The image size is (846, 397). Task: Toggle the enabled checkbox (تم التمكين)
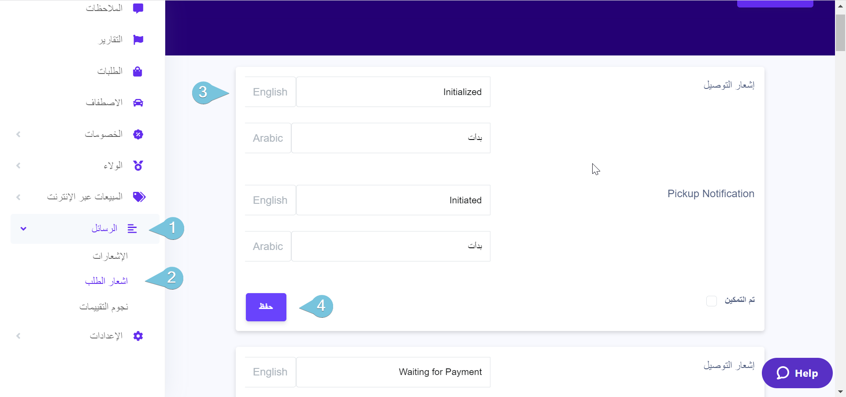[711, 301]
